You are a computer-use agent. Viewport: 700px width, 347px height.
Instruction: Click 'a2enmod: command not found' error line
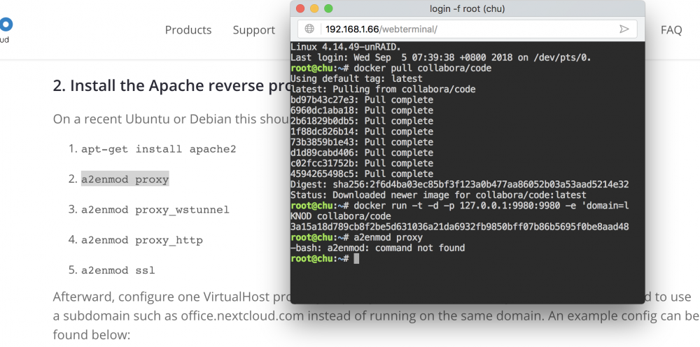tap(378, 248)
